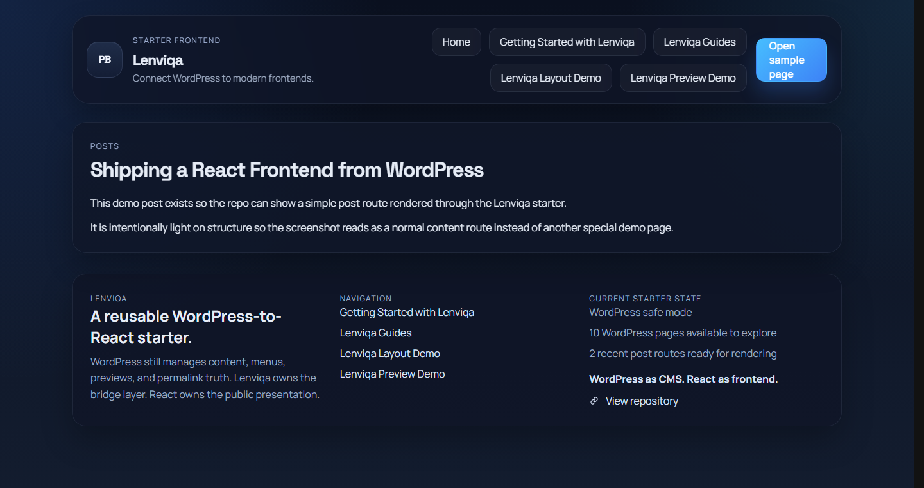Image resolution: width=924 pixels, height=488 pixels.
Task: Click the "WordPress safe mode" status line
Action: (x=640, y=313)
